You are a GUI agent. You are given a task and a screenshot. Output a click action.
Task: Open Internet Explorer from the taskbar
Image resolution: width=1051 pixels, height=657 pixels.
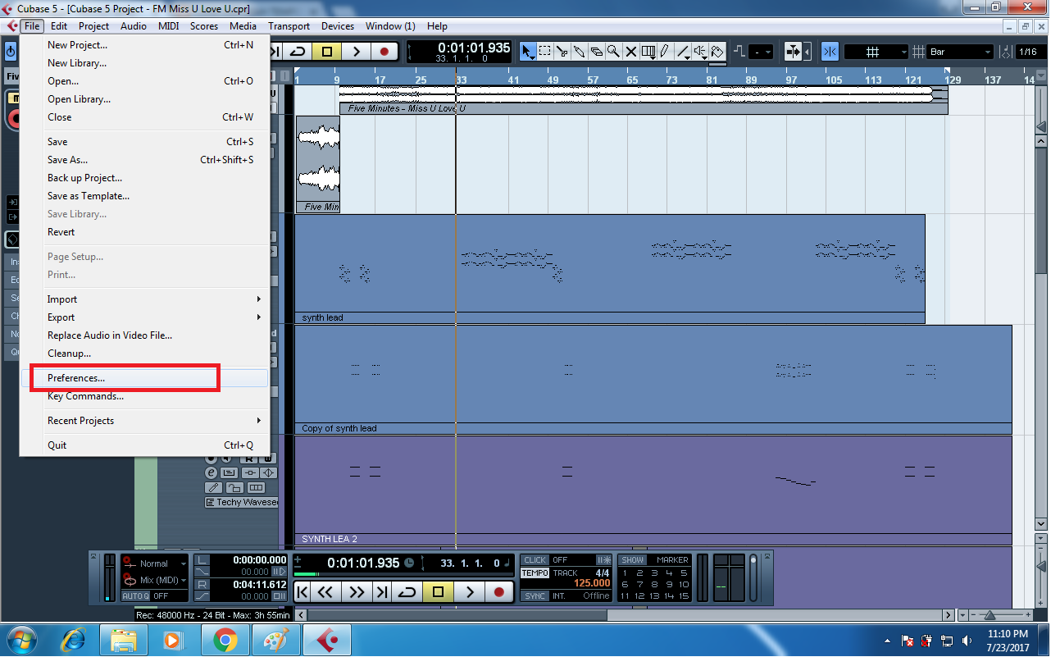tap(73, 640)
